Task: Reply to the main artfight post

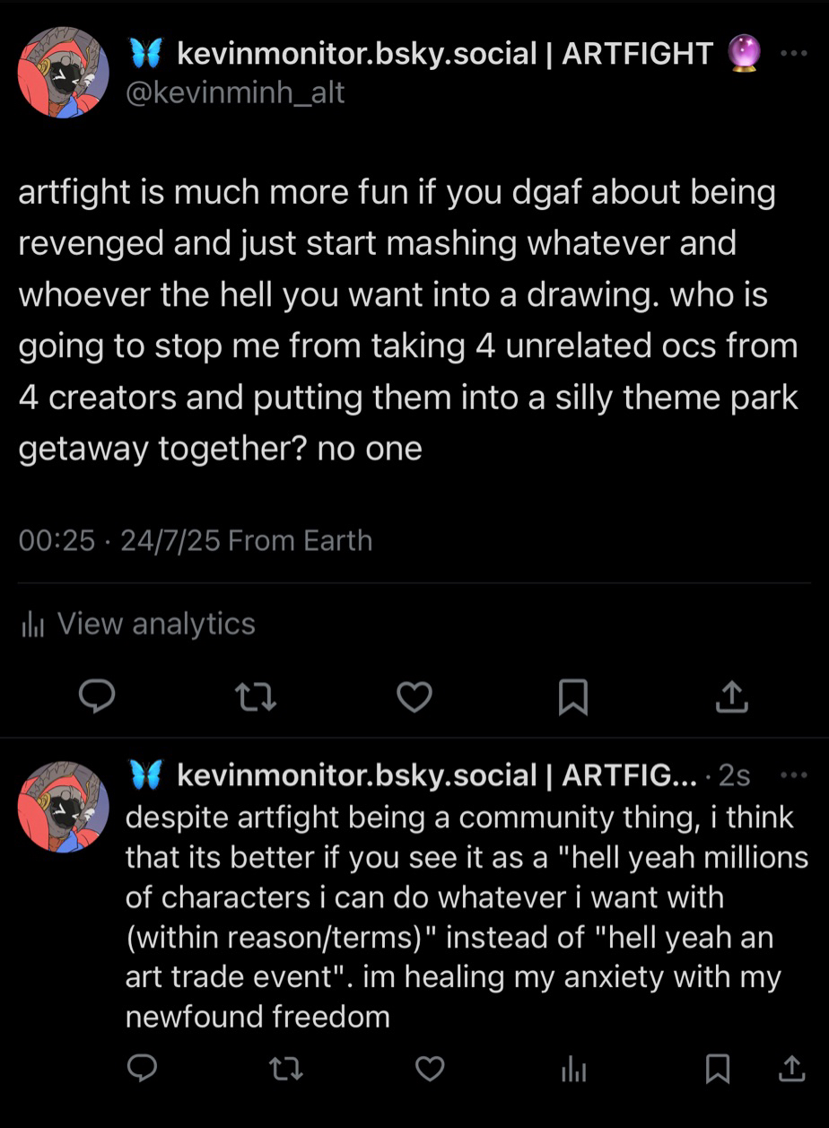Action: [x=97, y=696]
